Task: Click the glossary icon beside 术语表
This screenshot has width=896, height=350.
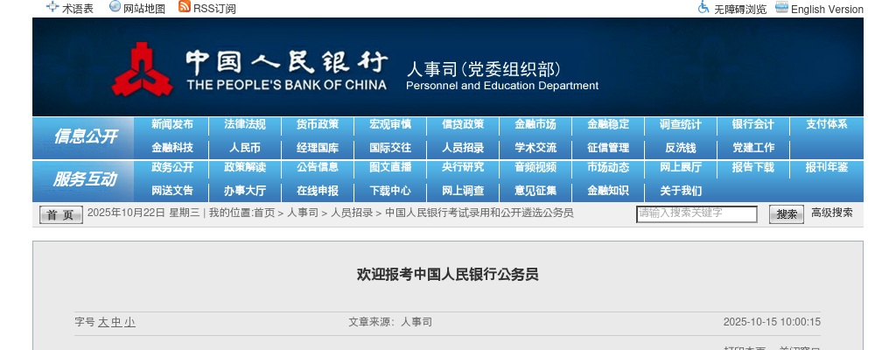Action: 52,7
